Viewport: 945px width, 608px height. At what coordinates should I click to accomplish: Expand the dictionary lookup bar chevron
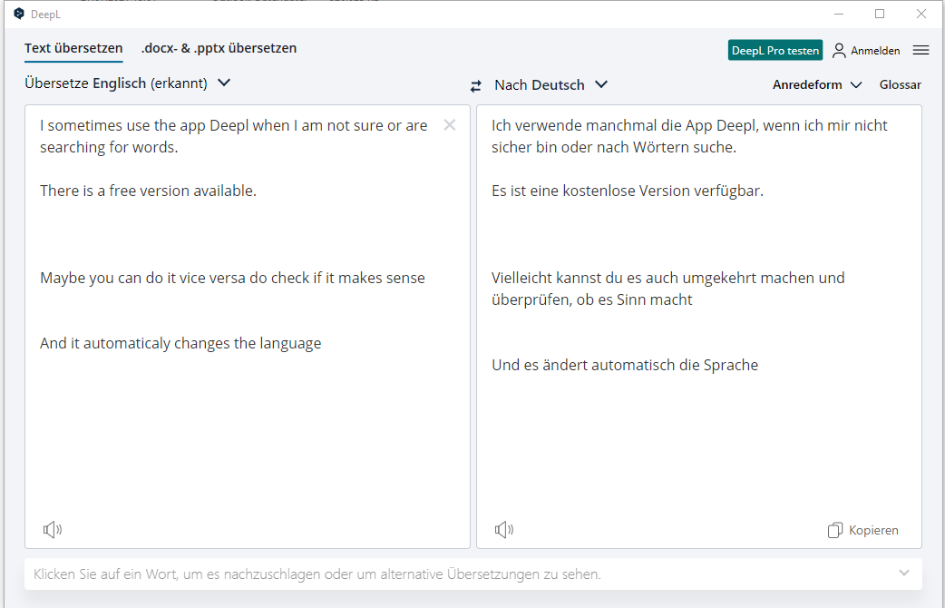(x=903, y=573)
